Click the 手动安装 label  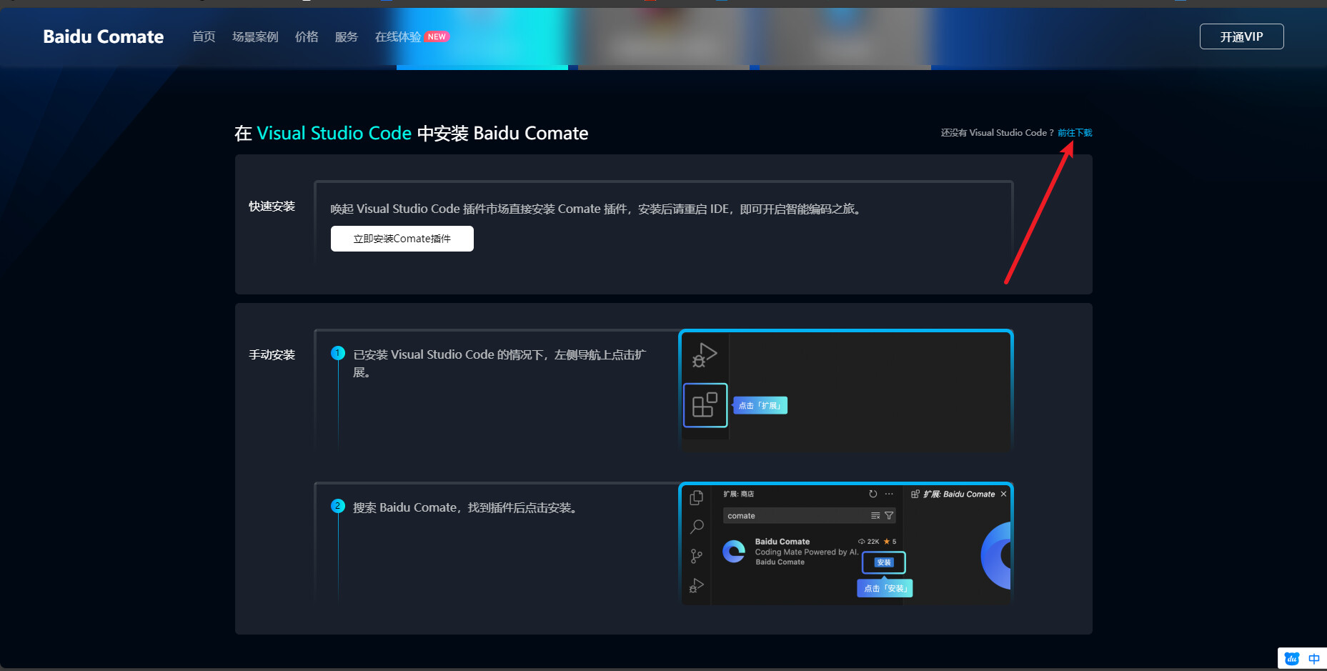pyautogui.click(x=272, y=355)
